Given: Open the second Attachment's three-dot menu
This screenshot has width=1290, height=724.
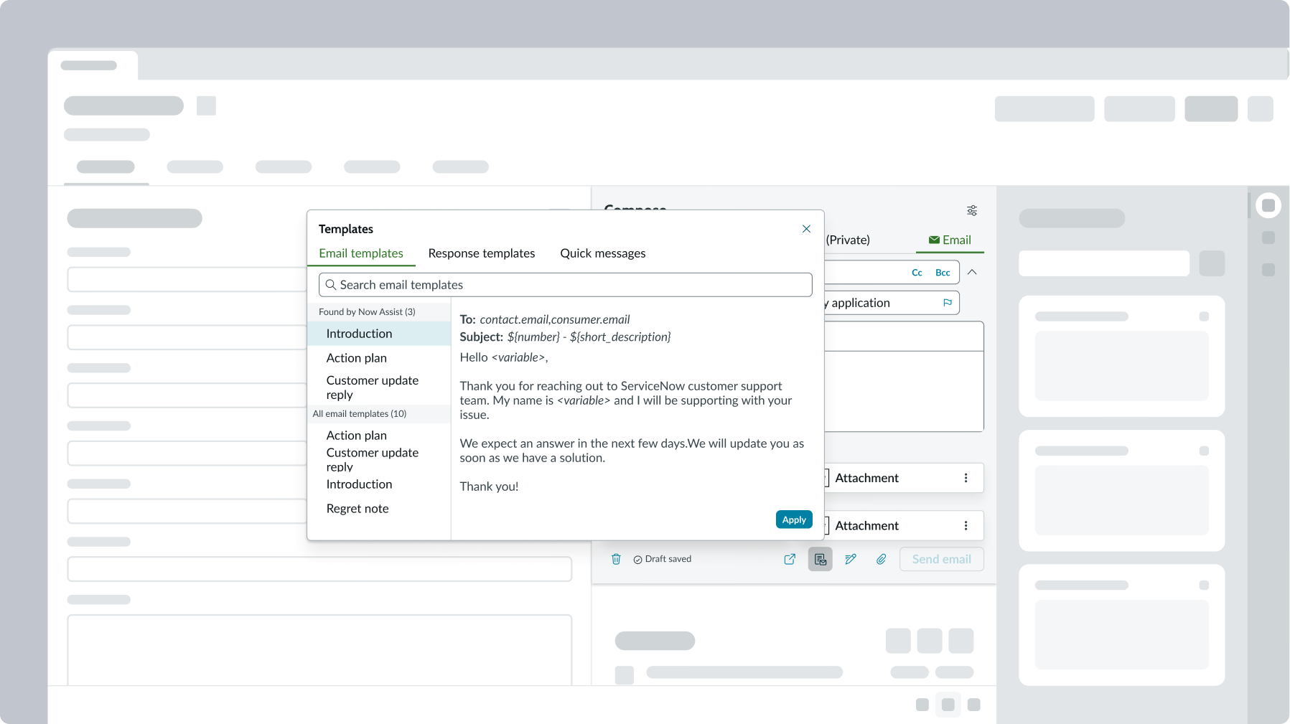Looking at the screenshot, I should pos(967,525).
